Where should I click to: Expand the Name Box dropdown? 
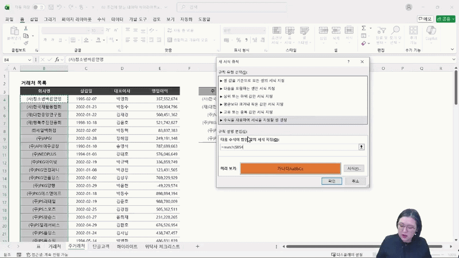(30, 60)
